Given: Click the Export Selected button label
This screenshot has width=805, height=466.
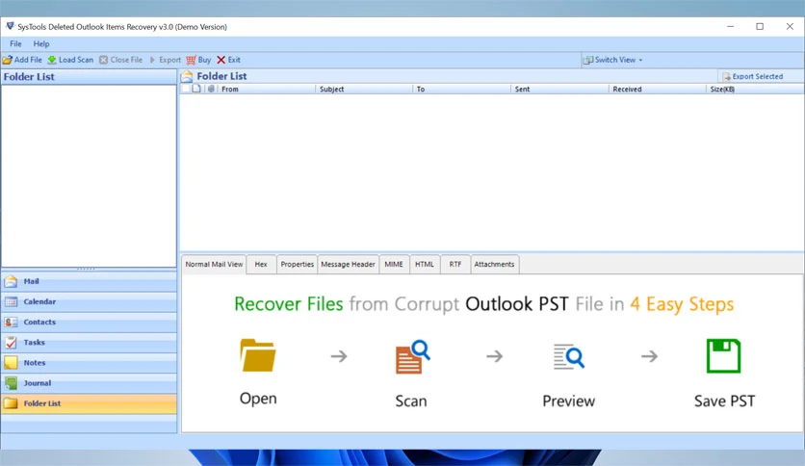Looking at the screenshot, I should point(758,76).
